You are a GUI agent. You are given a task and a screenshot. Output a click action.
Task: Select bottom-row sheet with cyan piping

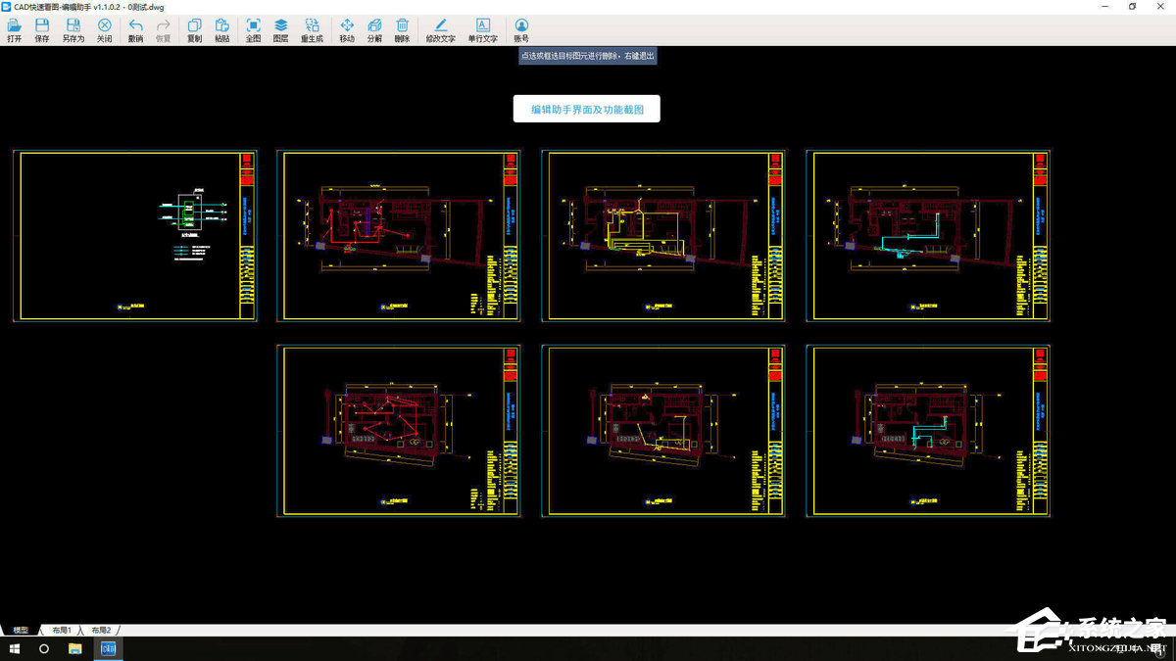click(928, 431)
